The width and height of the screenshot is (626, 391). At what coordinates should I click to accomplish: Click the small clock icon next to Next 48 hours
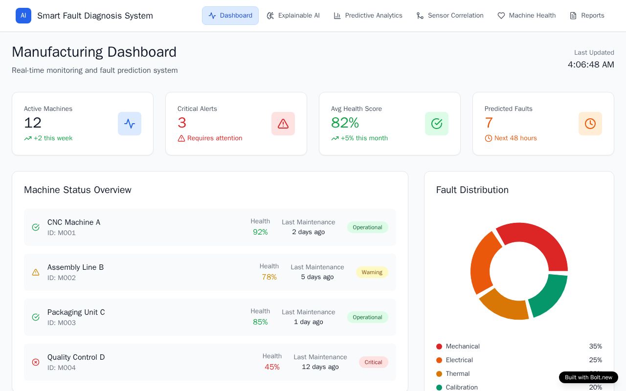[x=489, y=138]
